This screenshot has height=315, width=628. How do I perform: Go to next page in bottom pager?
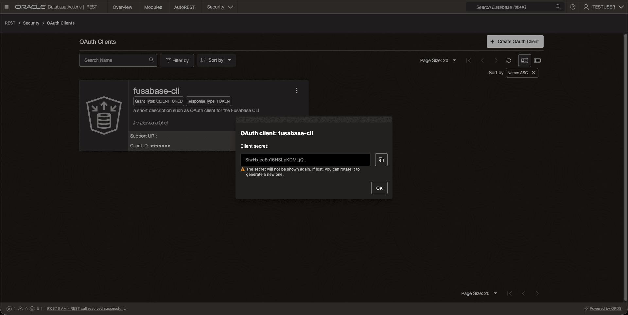point(537,293)
